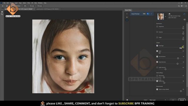
Task: Click the Fill Screen button
Action: (40, 6)
